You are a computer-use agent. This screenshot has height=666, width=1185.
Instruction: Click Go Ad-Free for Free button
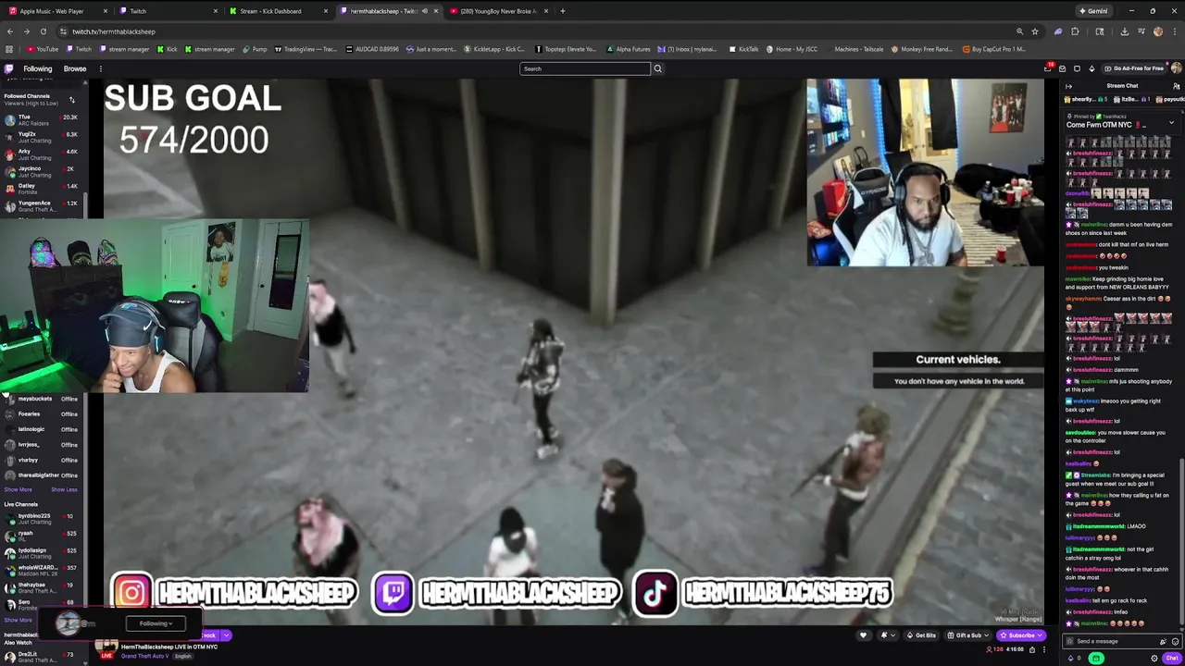click(x=1134, y=68)
